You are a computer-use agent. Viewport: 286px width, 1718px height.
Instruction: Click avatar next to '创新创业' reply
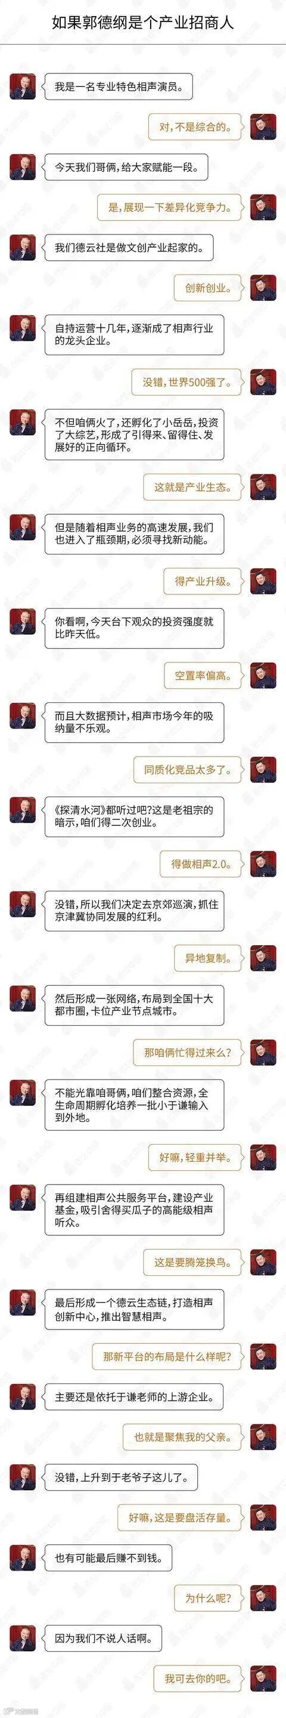tap(263, 288)
